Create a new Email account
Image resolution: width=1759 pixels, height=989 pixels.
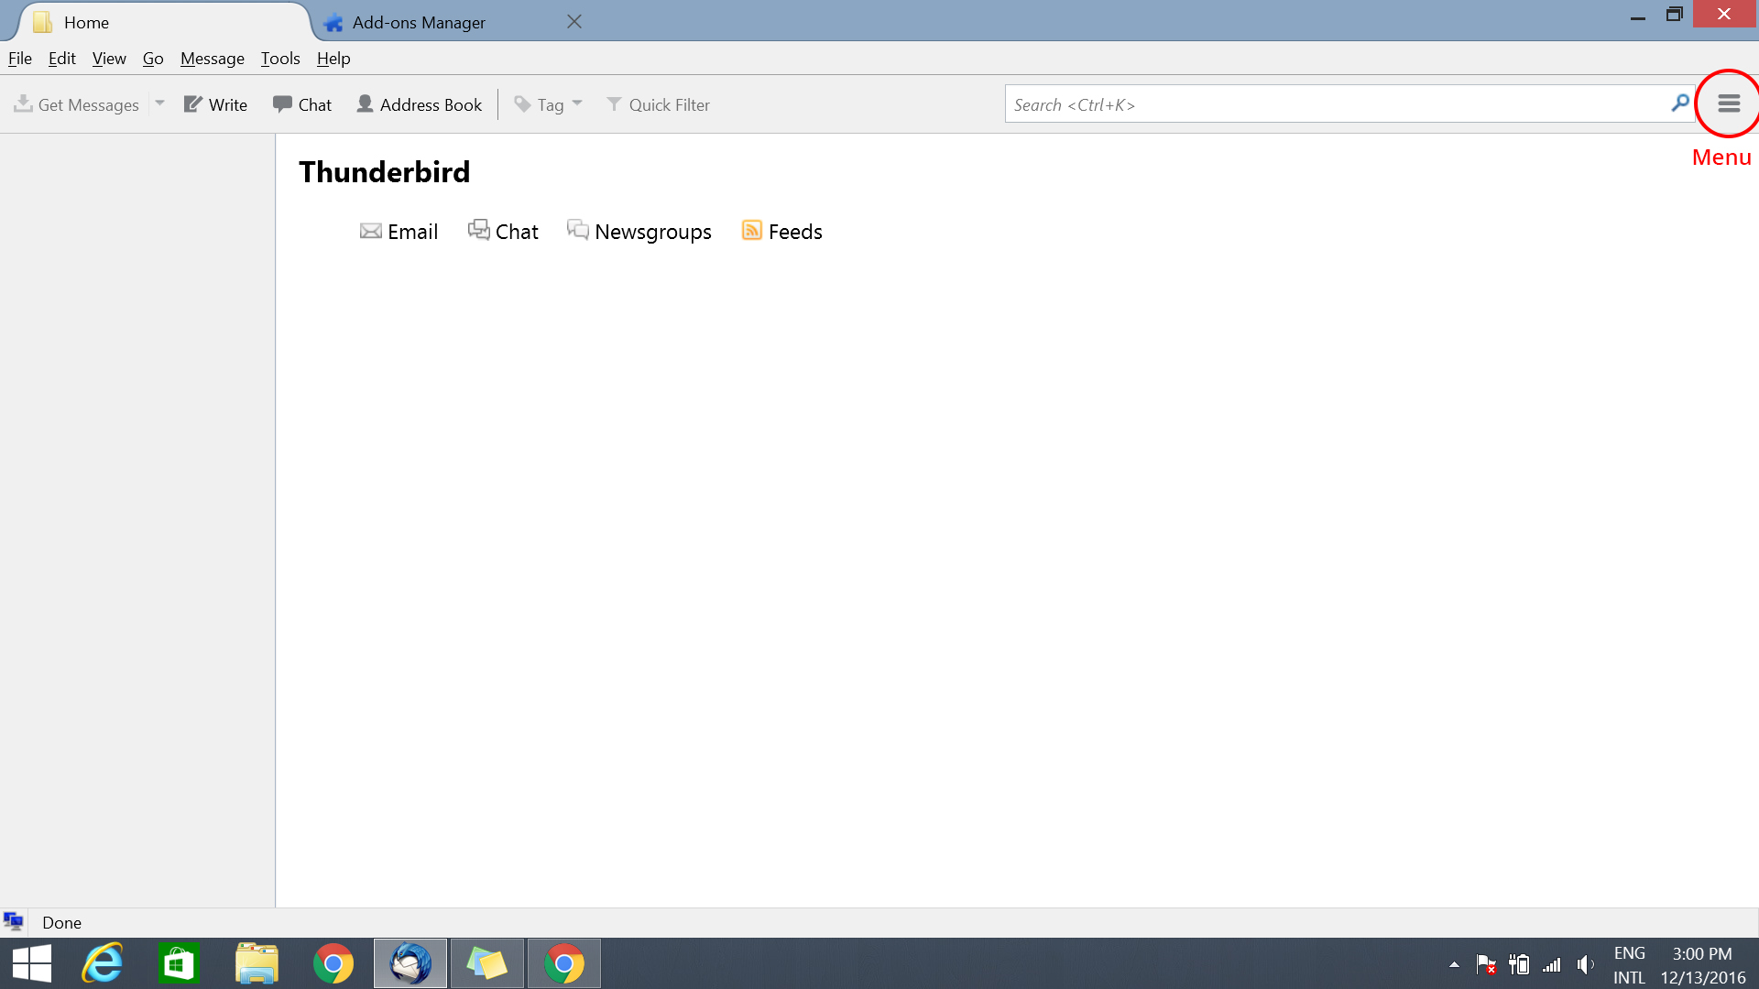point(399,232)
